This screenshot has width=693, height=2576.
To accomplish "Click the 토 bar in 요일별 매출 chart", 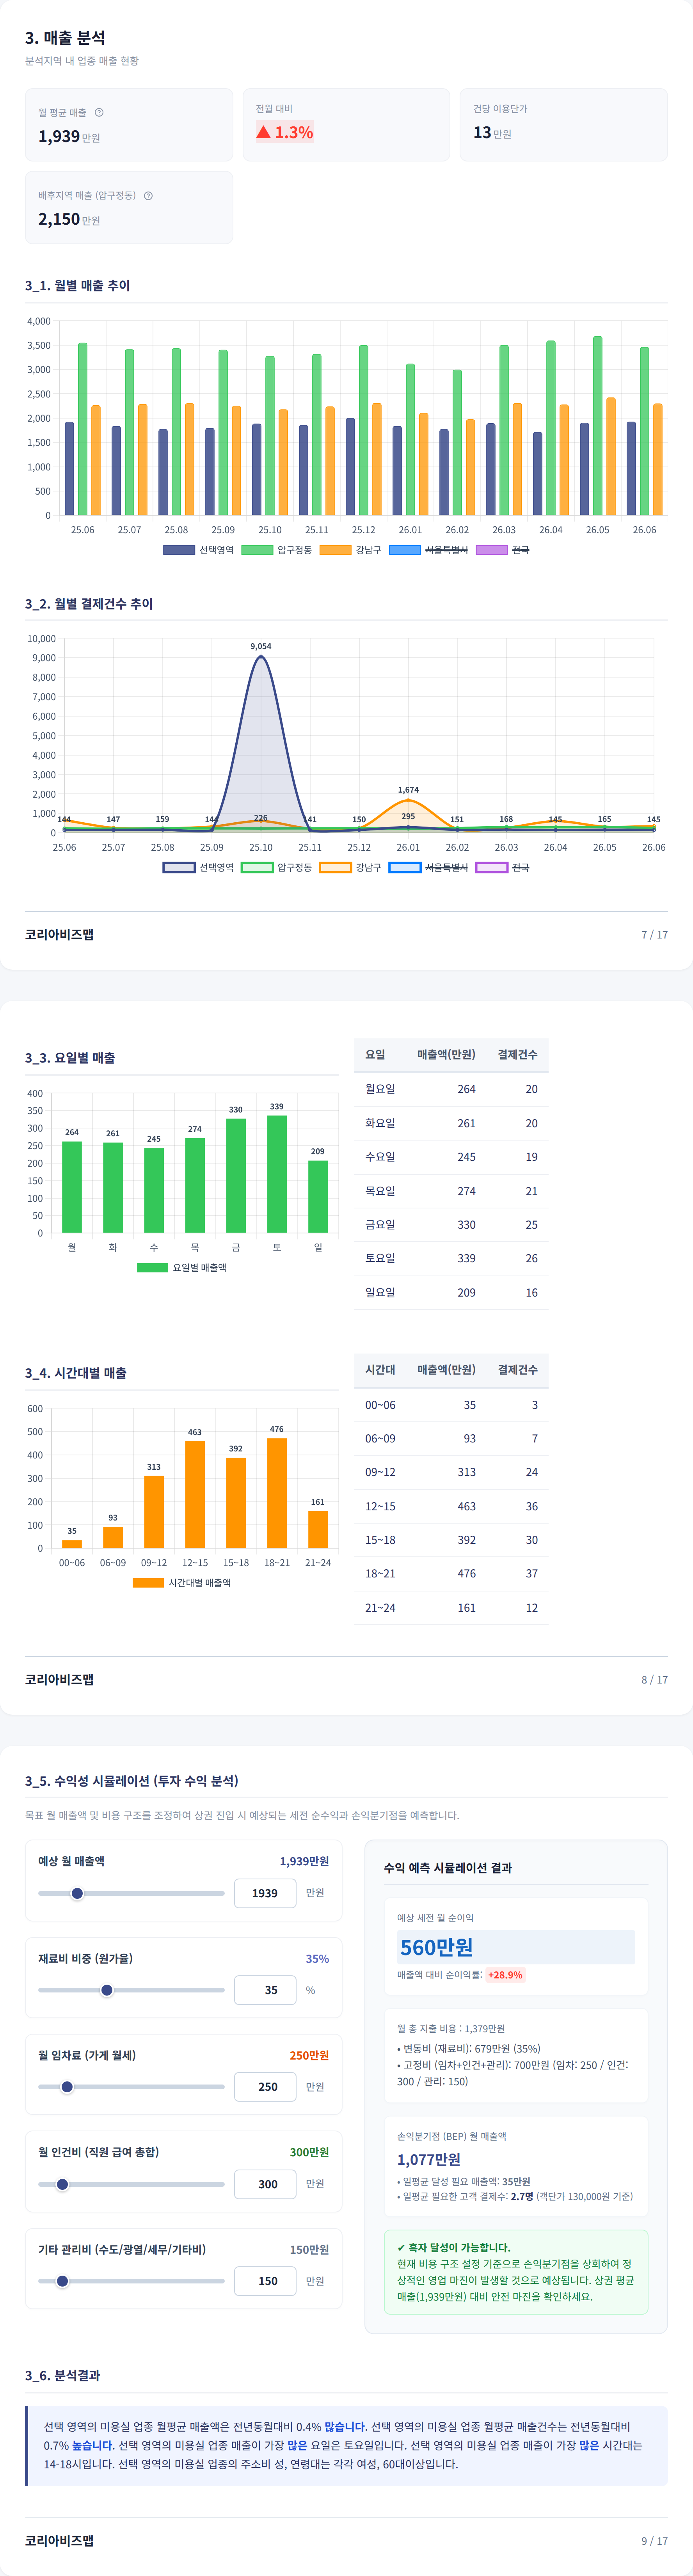I will click(277, 1174).
